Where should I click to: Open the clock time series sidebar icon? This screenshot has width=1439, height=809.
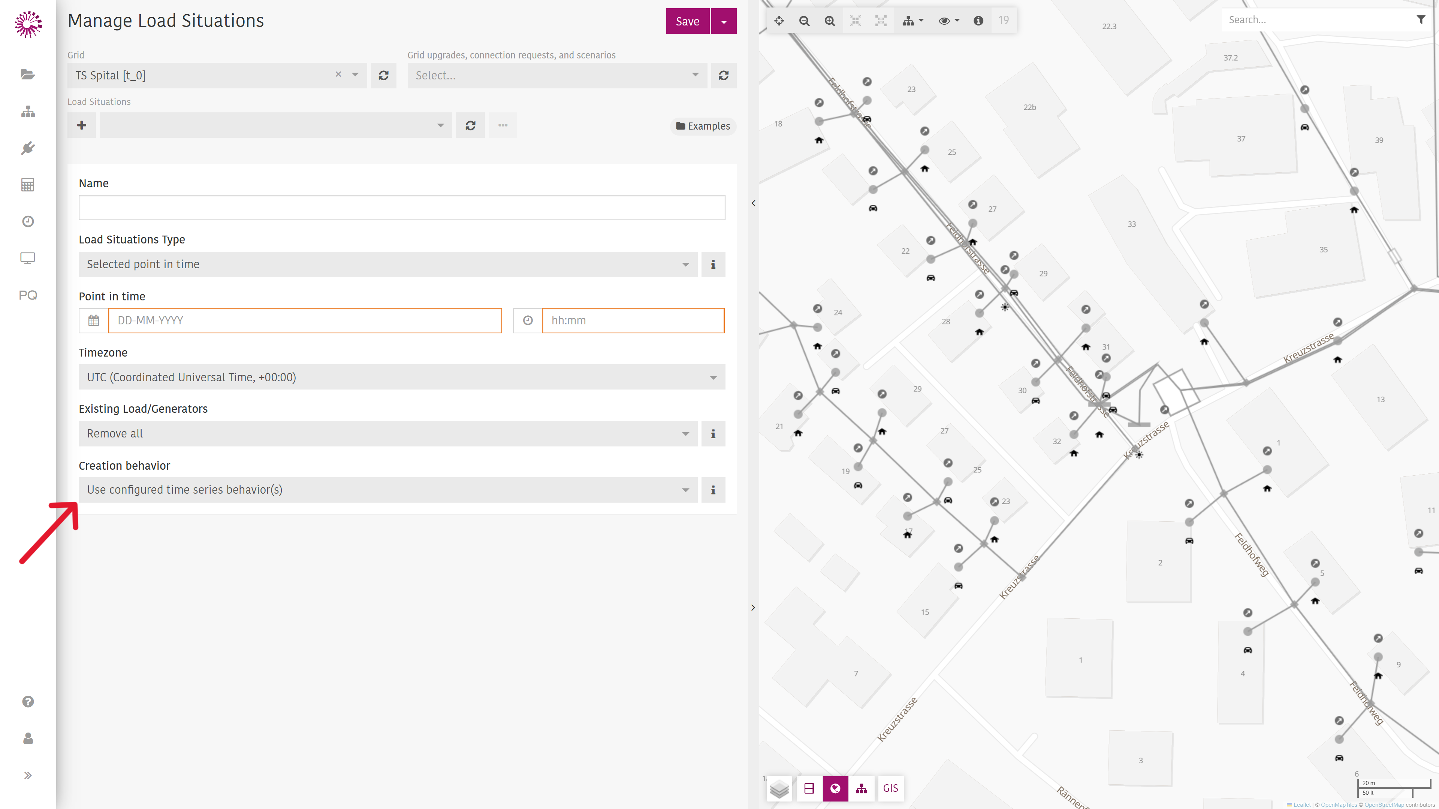tap(27, 222)
